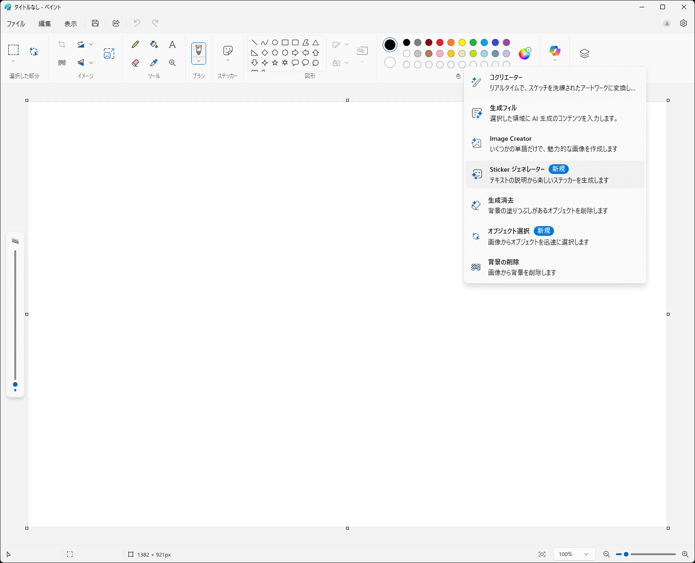The height and width of the screenshot is (563, 695).
Task: Click the crop image icon
Action: pos(62,44)
